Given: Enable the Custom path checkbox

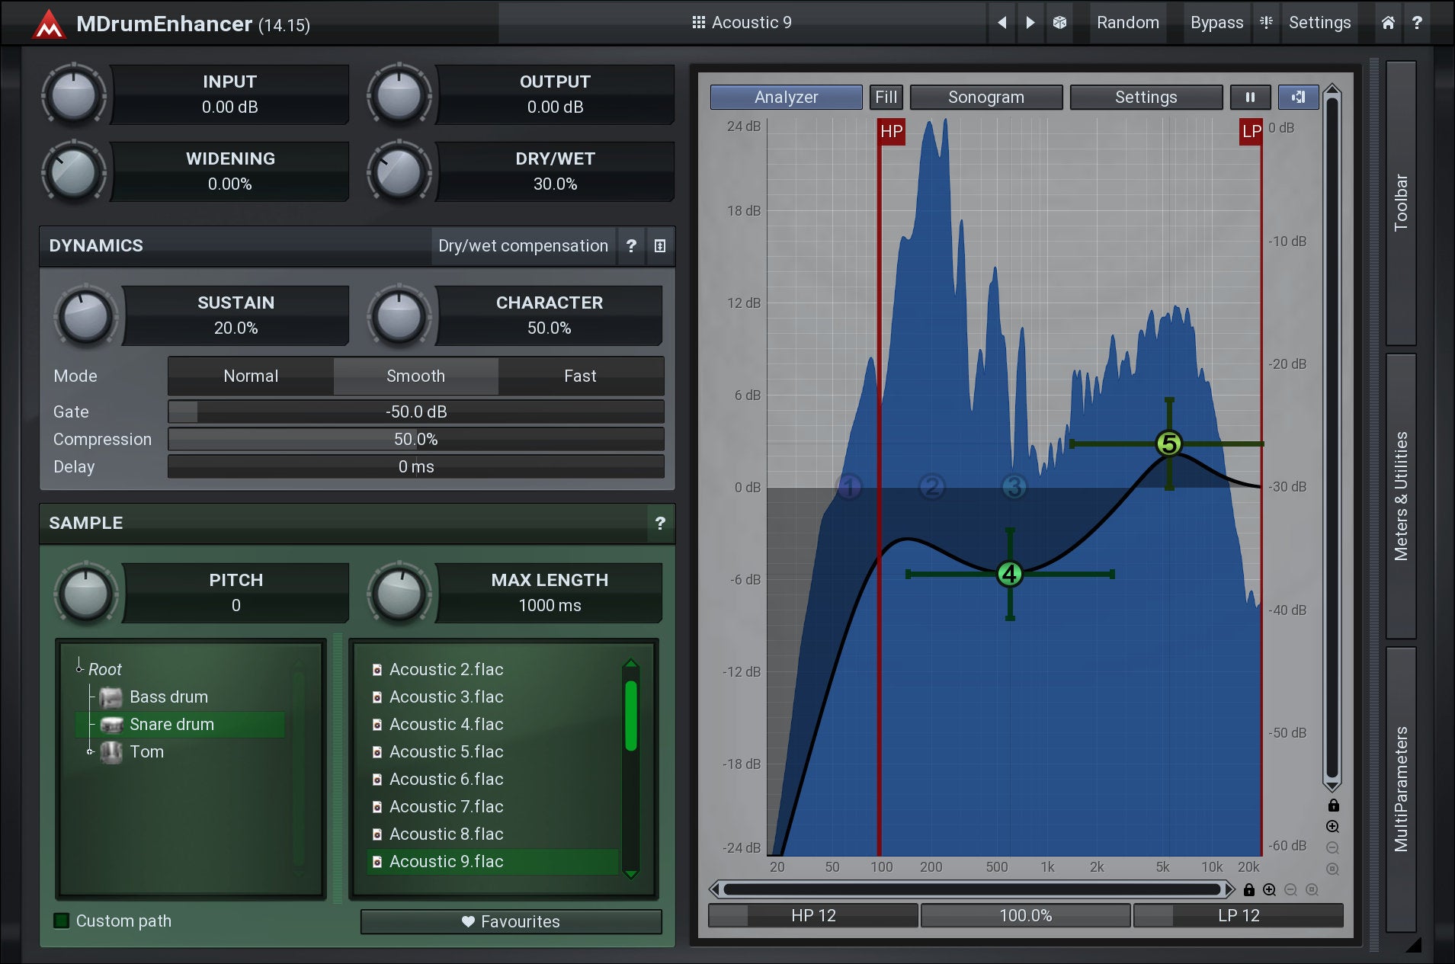Looking at the screenshot, I should [62, 921].
